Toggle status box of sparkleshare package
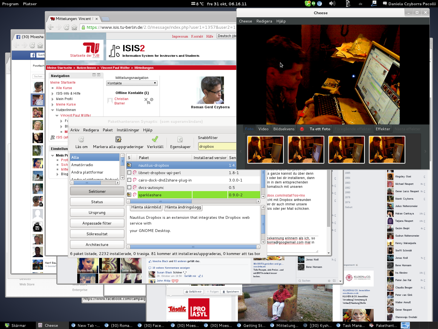Viewport: 438px width, 329px height. point(129,195)
